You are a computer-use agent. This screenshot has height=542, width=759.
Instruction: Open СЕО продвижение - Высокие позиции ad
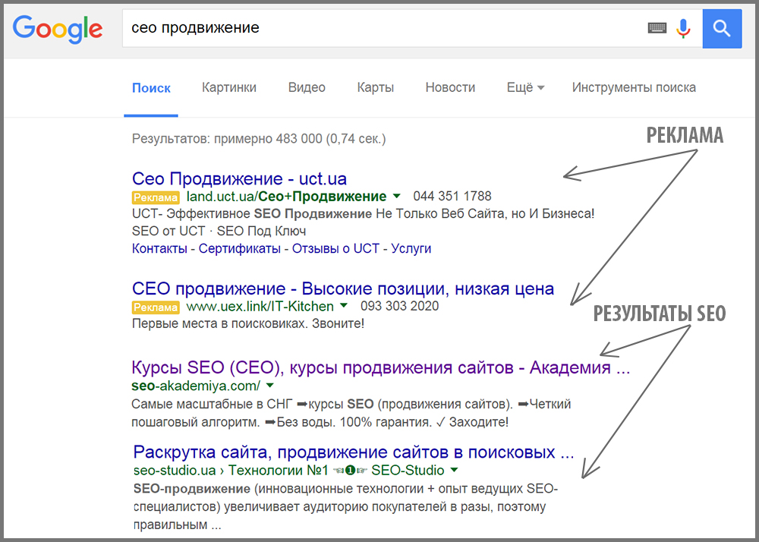click(x=343, y=288)
